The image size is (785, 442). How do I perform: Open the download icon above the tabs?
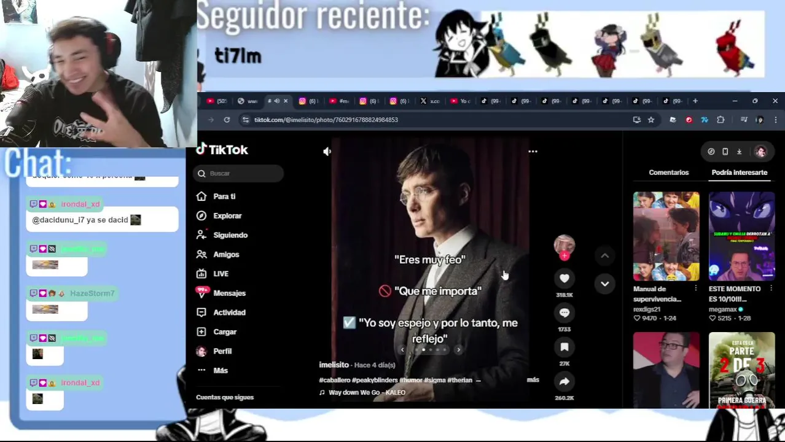(x=739, y=152)
